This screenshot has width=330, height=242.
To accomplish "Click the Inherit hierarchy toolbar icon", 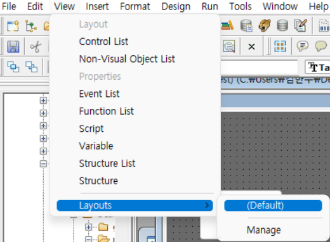I will [31, 26].
